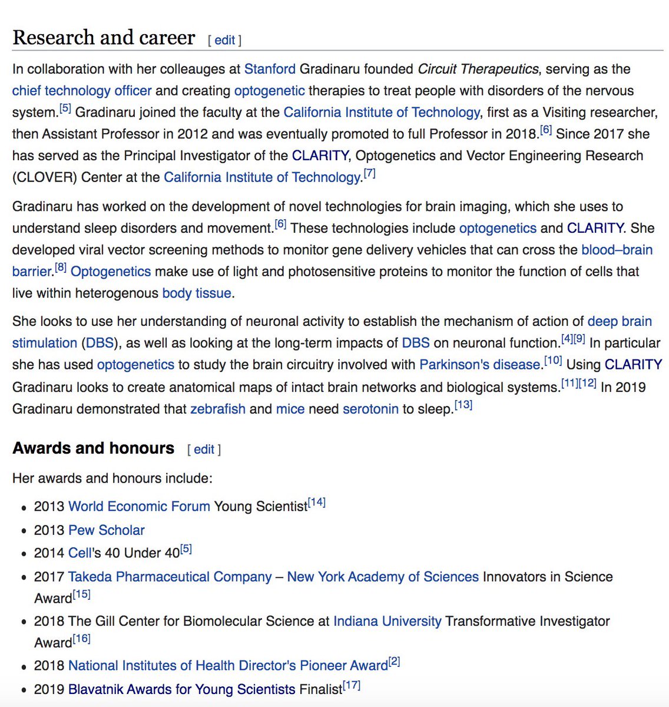Follow the zebrafish link
Viewport: 669px width, 707px height.
218,409
